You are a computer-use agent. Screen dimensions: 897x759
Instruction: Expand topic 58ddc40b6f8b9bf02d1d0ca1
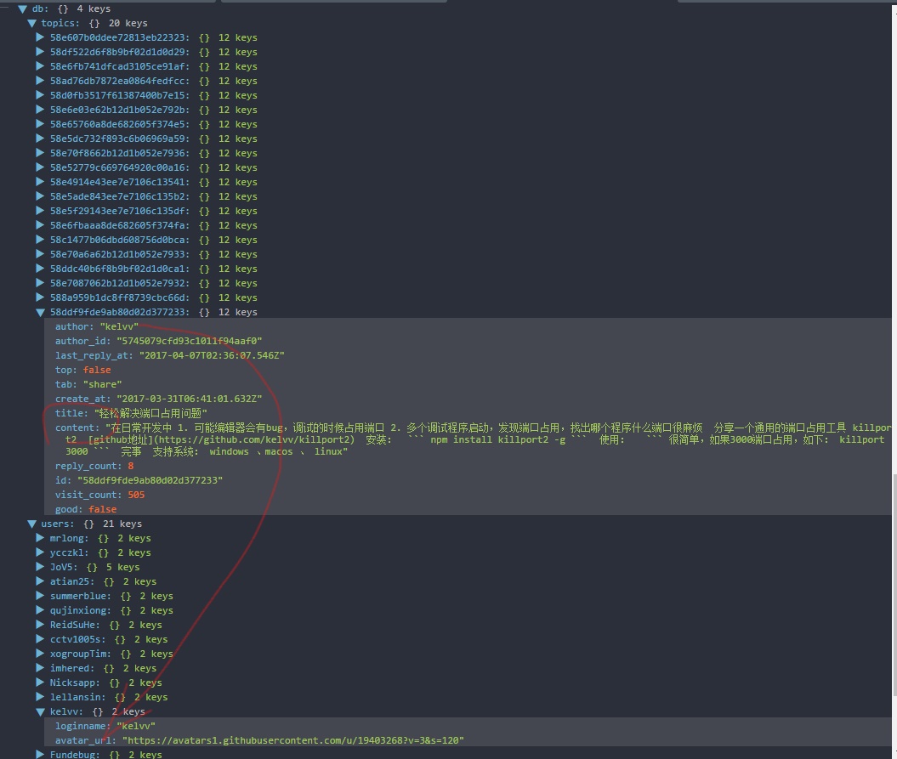coord(40,269)
